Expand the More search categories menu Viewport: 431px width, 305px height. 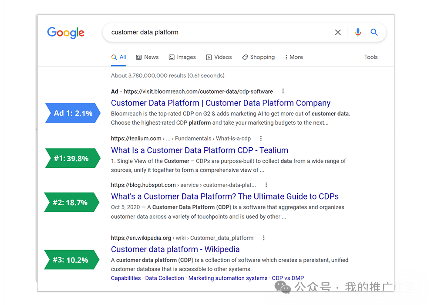pos(294,57)
